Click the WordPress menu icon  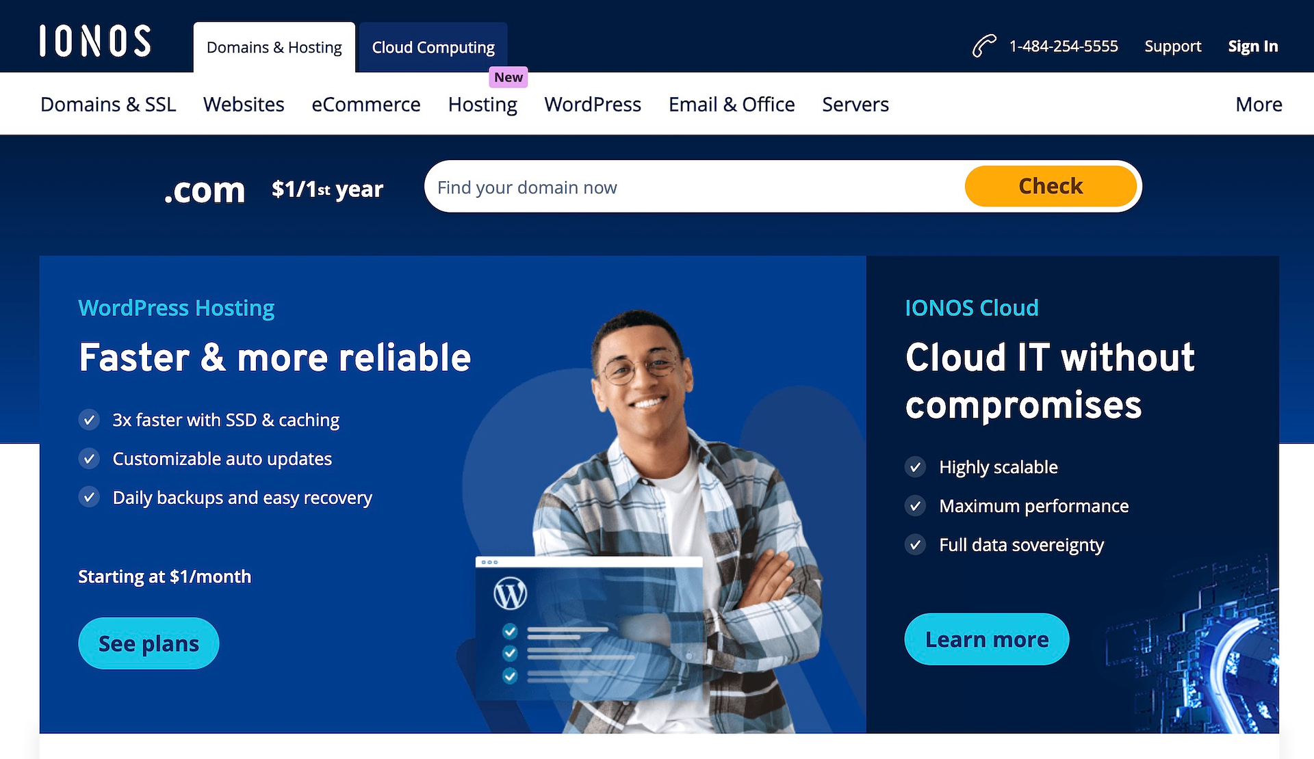[593, 103]
